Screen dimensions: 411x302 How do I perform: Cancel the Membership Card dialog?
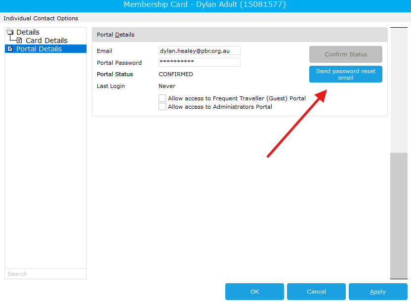316,292
